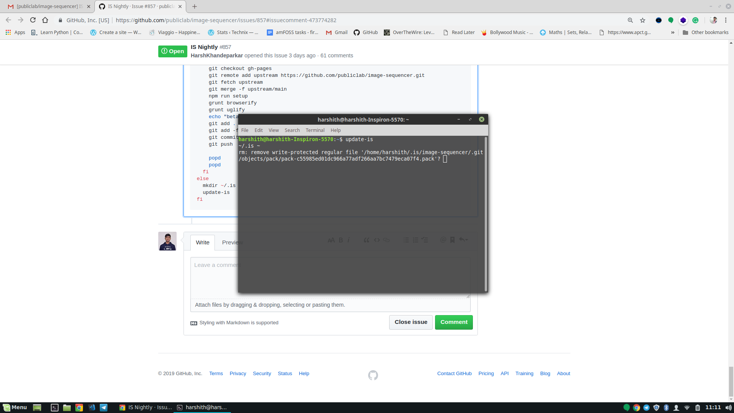The height and width of the screenshot is (413, 734).
Task: Click the volume icon in system tray
Action: [x=729, y=408]
